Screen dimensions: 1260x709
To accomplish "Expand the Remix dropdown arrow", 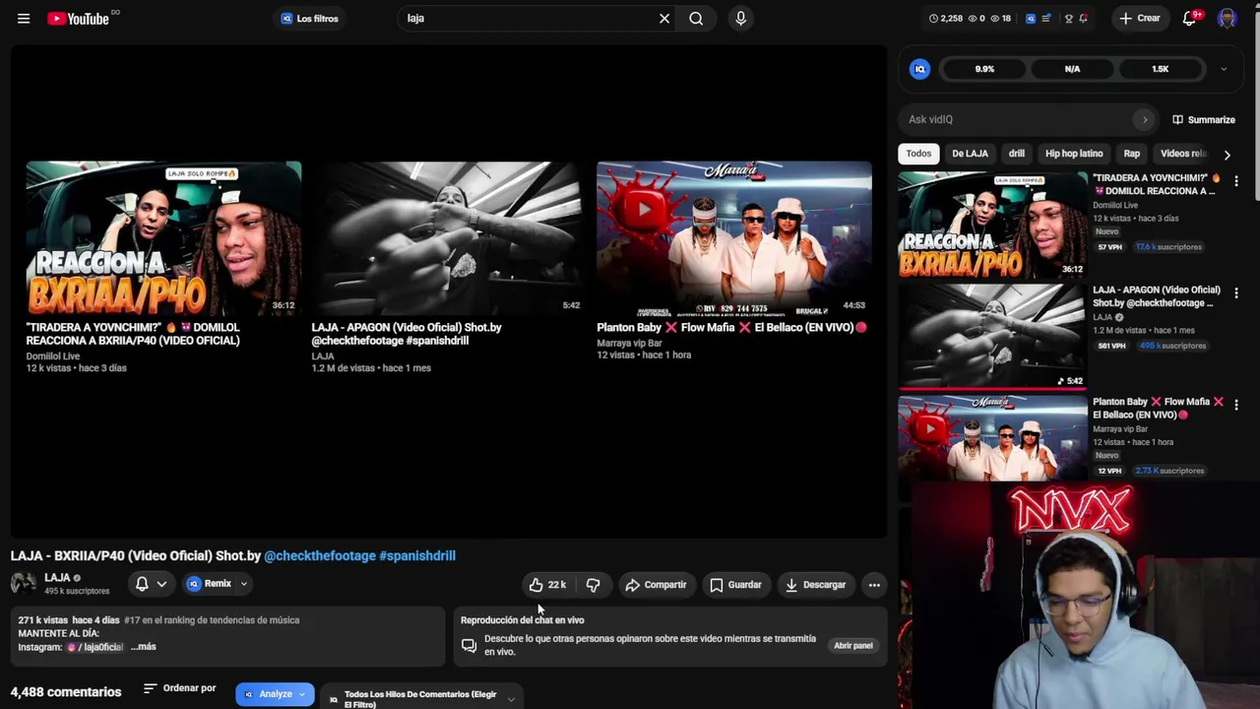I will 244,584.
